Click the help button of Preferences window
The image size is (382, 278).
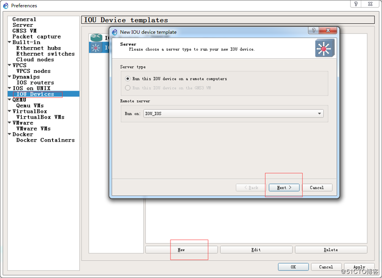[356, 4]
